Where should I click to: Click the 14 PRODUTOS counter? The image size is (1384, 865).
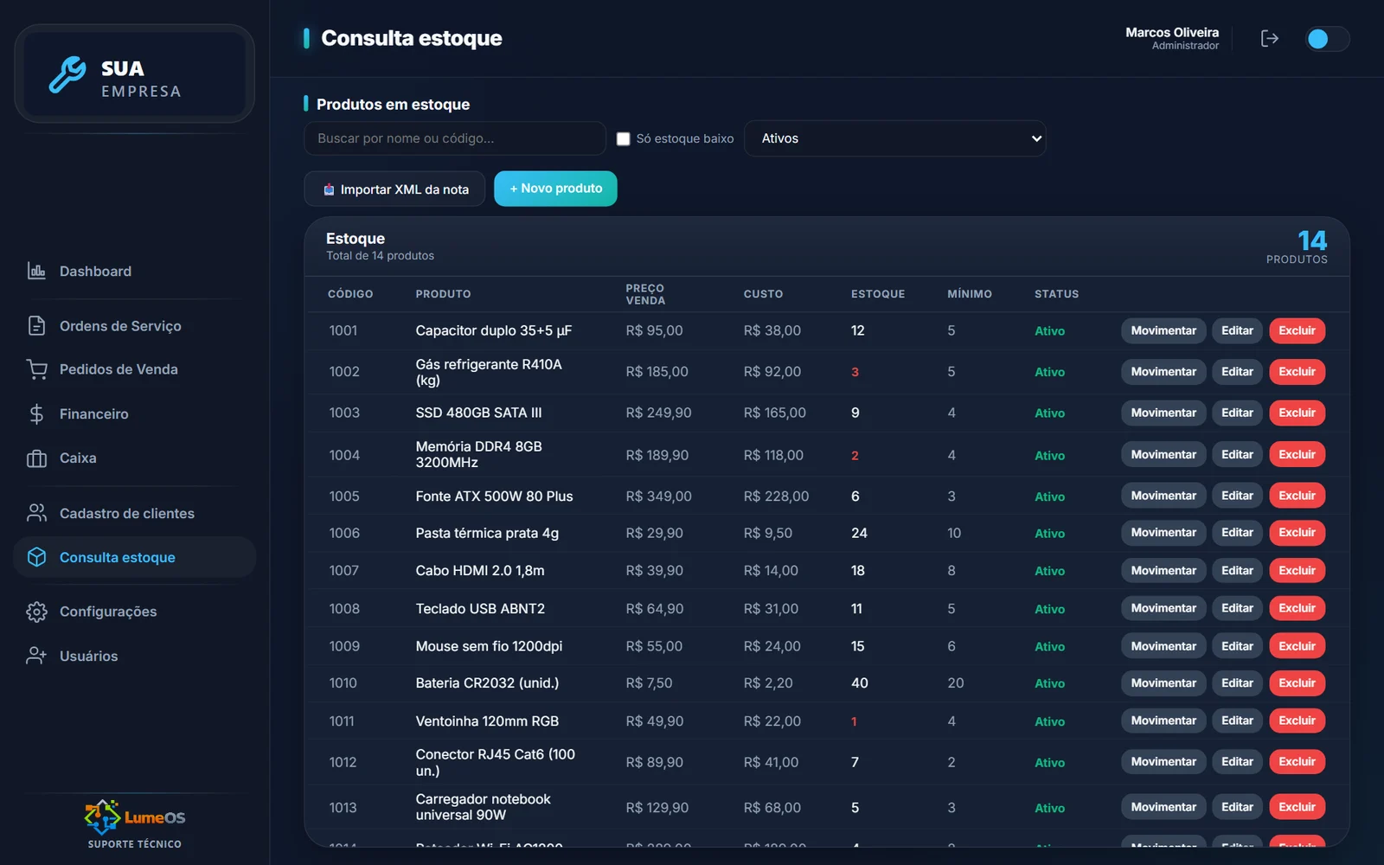coord(1297,247)
